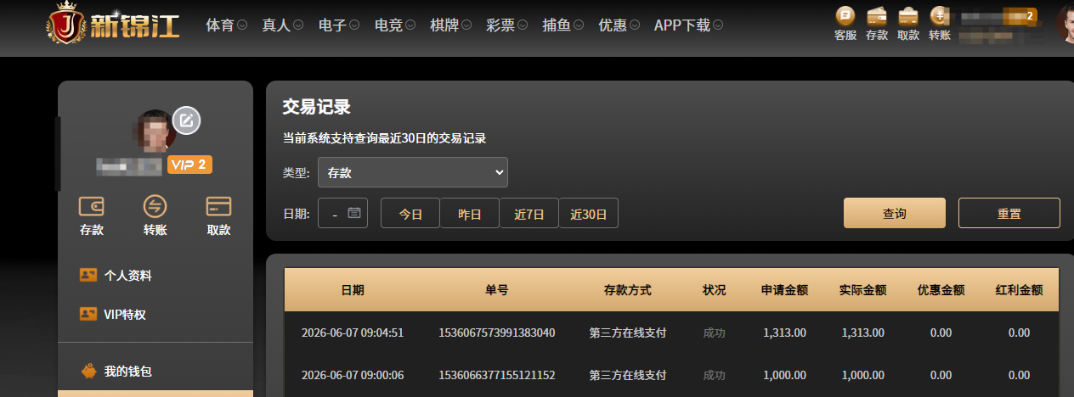Expand the 彩票 navigation menu
The image size is (1074, 397).
tap(506, 25)
